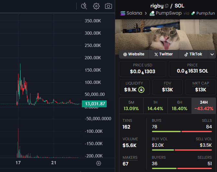This screenshot has height=172, width=217.
Task: Click the PRICE USD box
Action: tap(143, 69)
